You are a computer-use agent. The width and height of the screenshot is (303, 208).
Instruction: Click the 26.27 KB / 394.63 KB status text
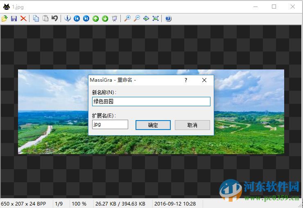120,204
